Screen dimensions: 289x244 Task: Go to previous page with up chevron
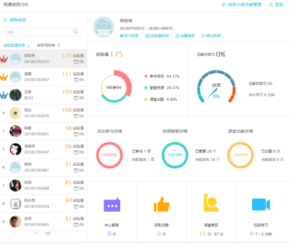click(x=36, y=233)
